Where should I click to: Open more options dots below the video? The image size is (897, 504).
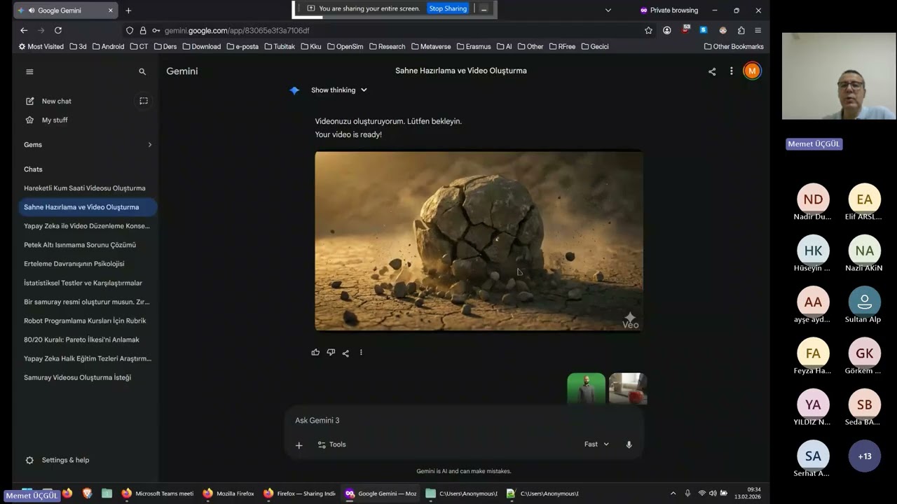coord(361,353)
